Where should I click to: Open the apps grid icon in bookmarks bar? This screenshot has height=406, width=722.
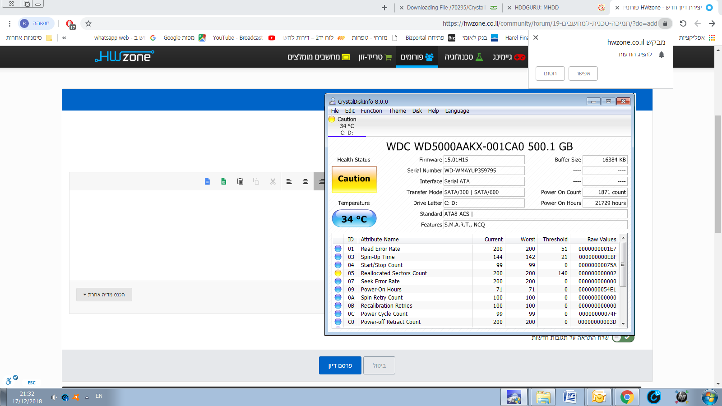[x=712, y=38]
